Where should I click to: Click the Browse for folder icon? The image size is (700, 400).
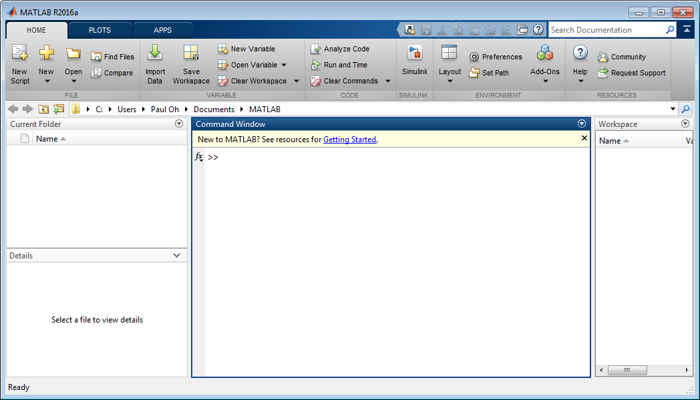tap(59, 109)
